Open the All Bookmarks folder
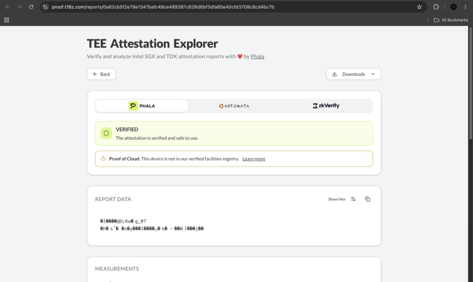 (x=451, y=20)
